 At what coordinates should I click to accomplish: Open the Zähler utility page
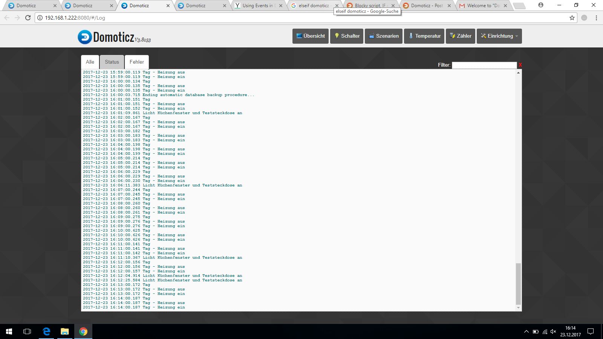tap(461, 36)
